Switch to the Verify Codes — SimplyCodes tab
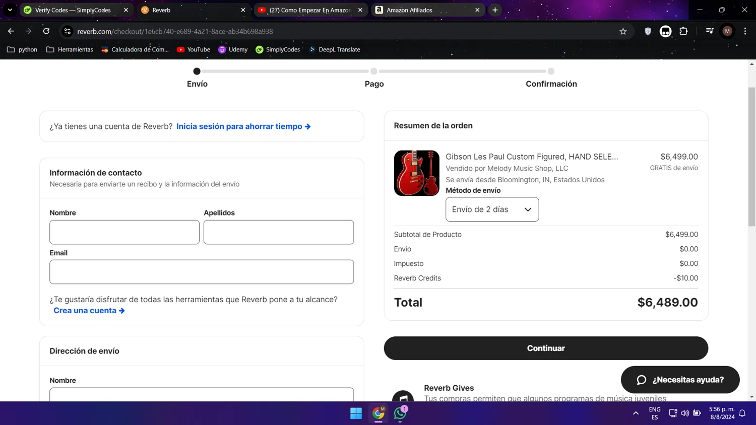The image size is (756, 425). [76, 10]
